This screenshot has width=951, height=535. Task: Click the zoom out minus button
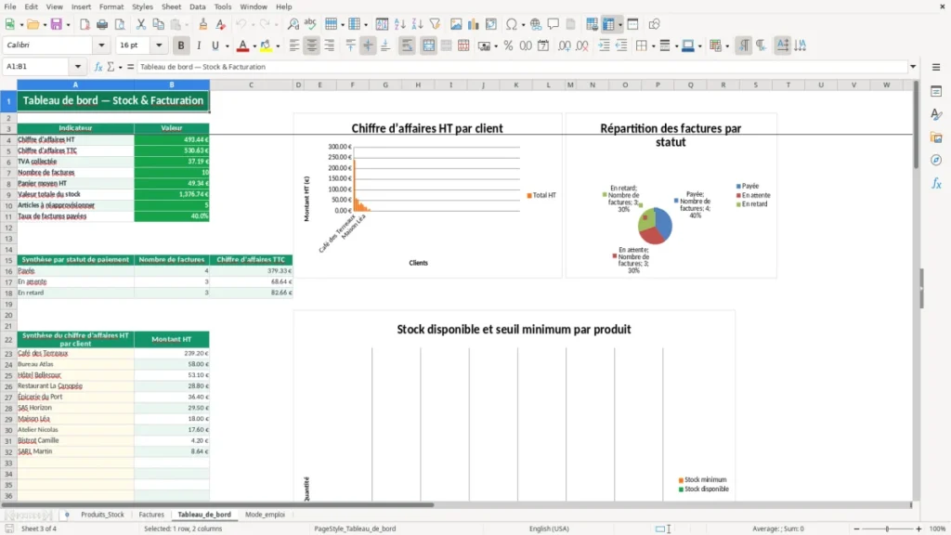(x=856, y=528)
